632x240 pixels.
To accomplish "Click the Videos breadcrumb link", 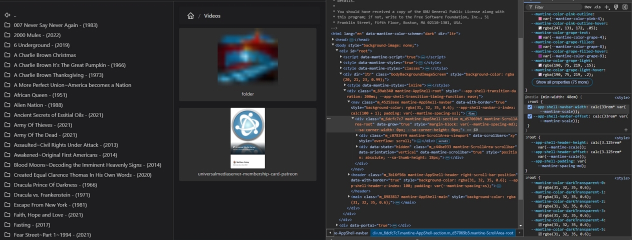I will coord(212,16).
